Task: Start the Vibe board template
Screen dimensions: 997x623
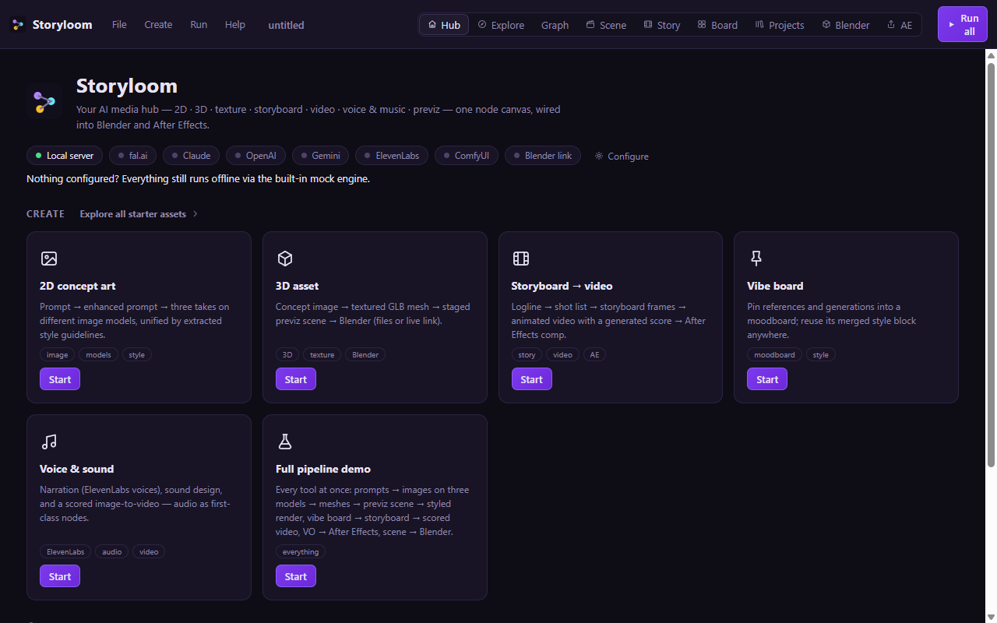Action: 767,379
